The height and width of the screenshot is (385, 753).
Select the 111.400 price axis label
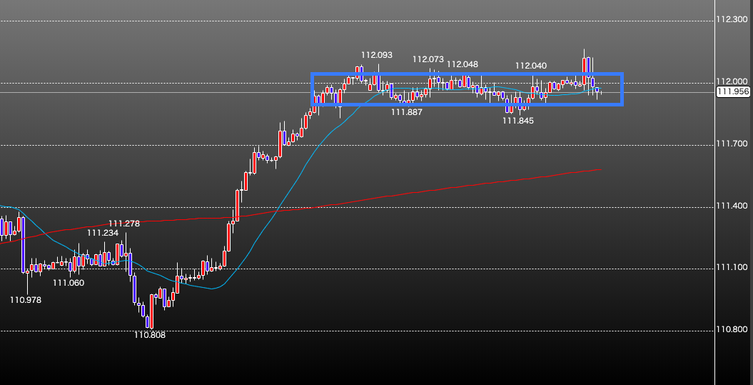point(732,205)
